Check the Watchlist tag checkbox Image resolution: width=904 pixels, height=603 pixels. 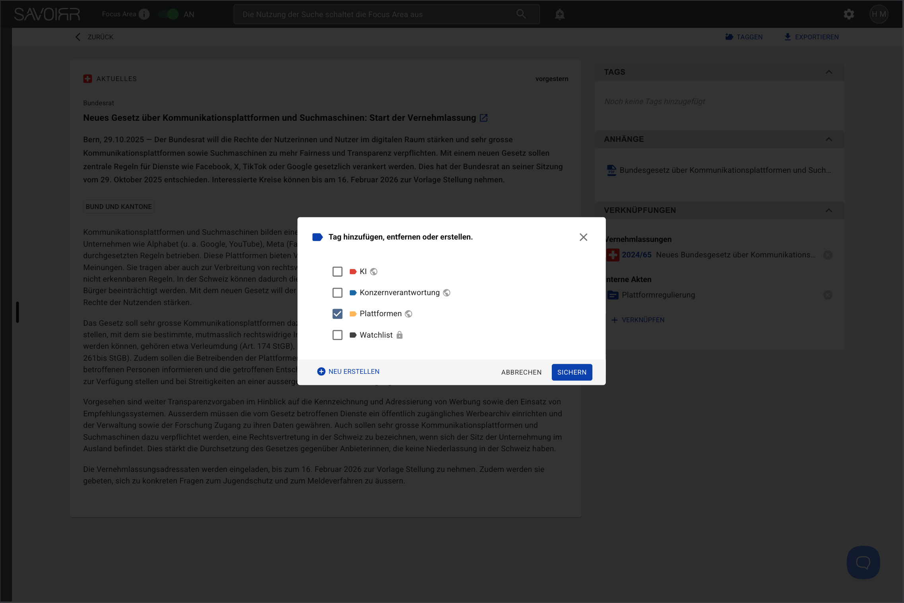click(337, 335)
